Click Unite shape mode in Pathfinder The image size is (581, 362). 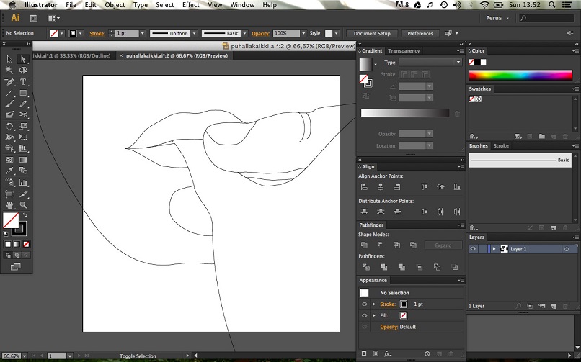point(364,245)
